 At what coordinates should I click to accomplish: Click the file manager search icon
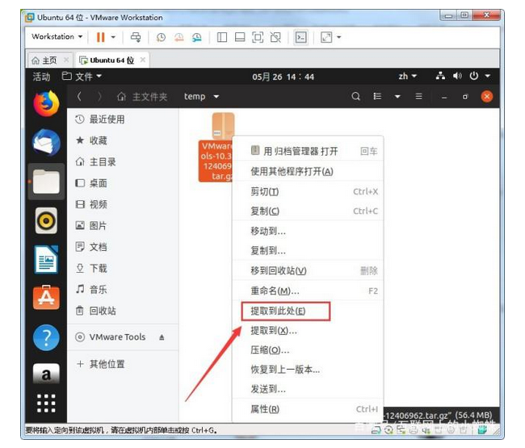355,97
